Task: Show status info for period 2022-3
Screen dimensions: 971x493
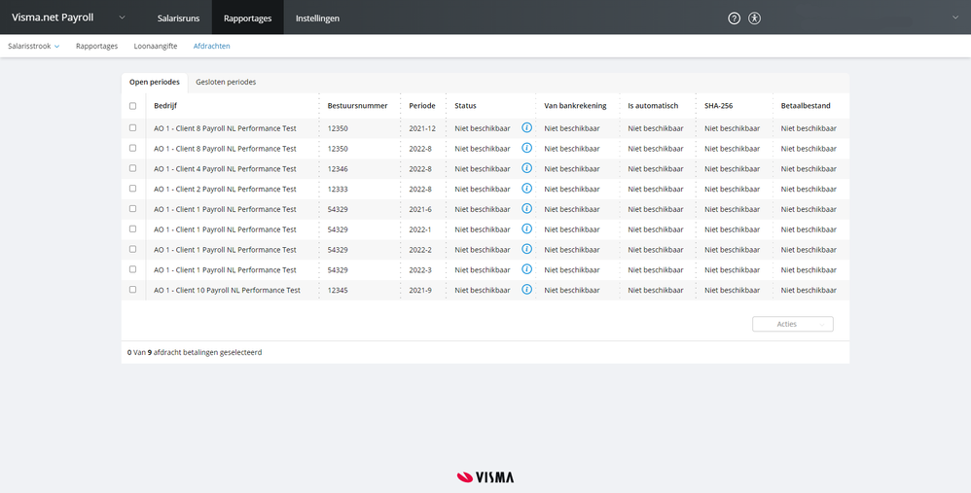Action: [x=526, y=269]
